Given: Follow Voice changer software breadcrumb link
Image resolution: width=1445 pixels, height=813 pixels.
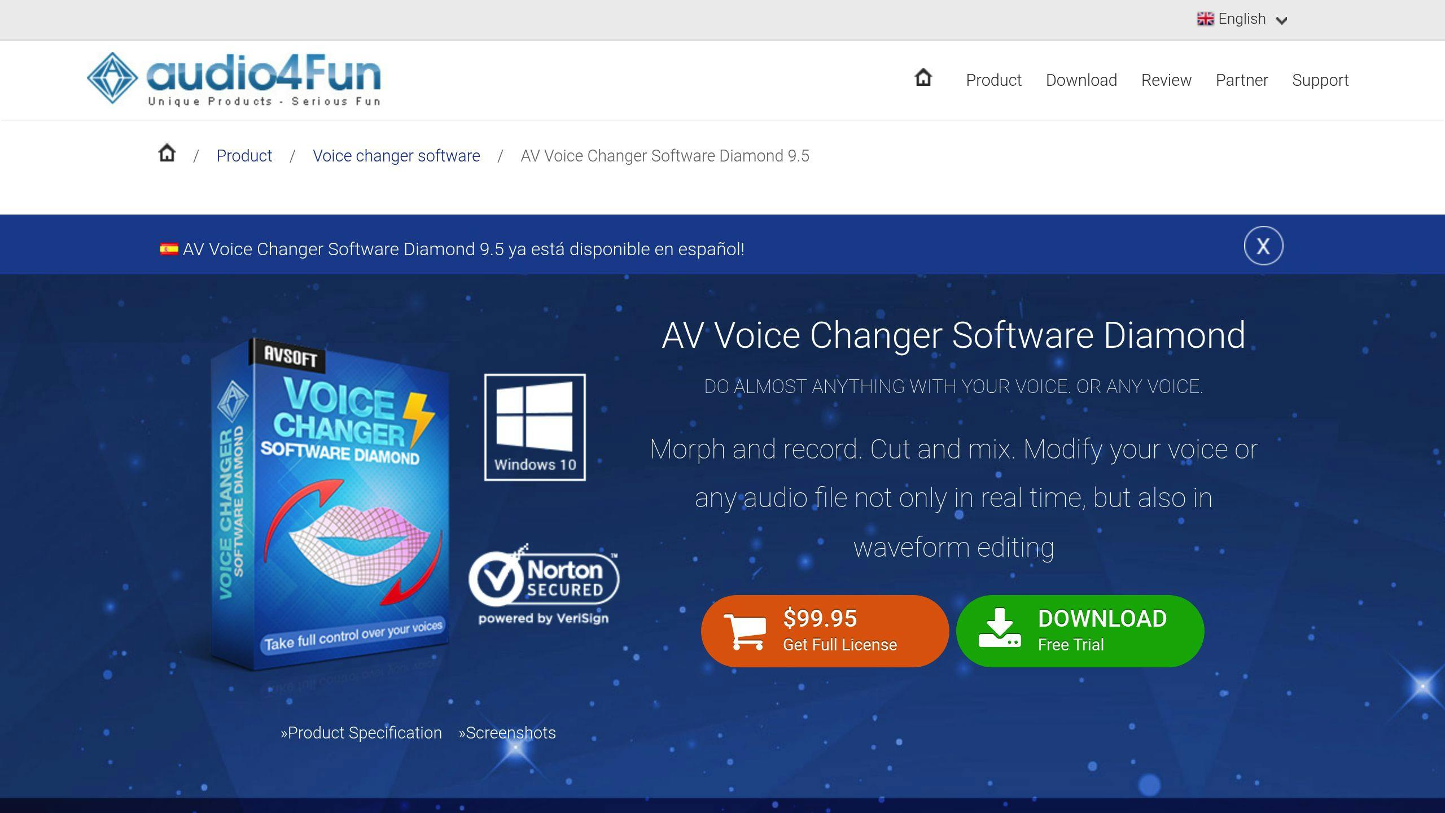Looking at the screenshot, I should tap(396, 156).
